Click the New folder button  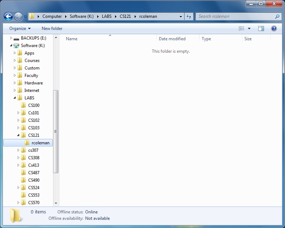[52, 28]
